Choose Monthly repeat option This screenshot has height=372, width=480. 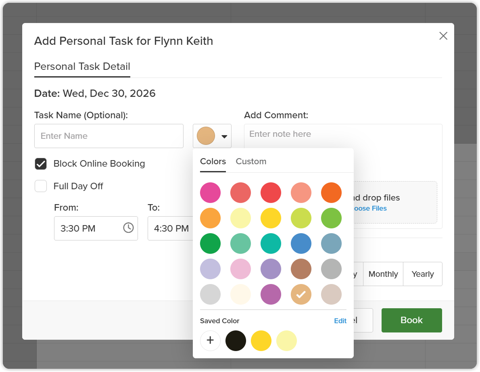tap(383, 274)
